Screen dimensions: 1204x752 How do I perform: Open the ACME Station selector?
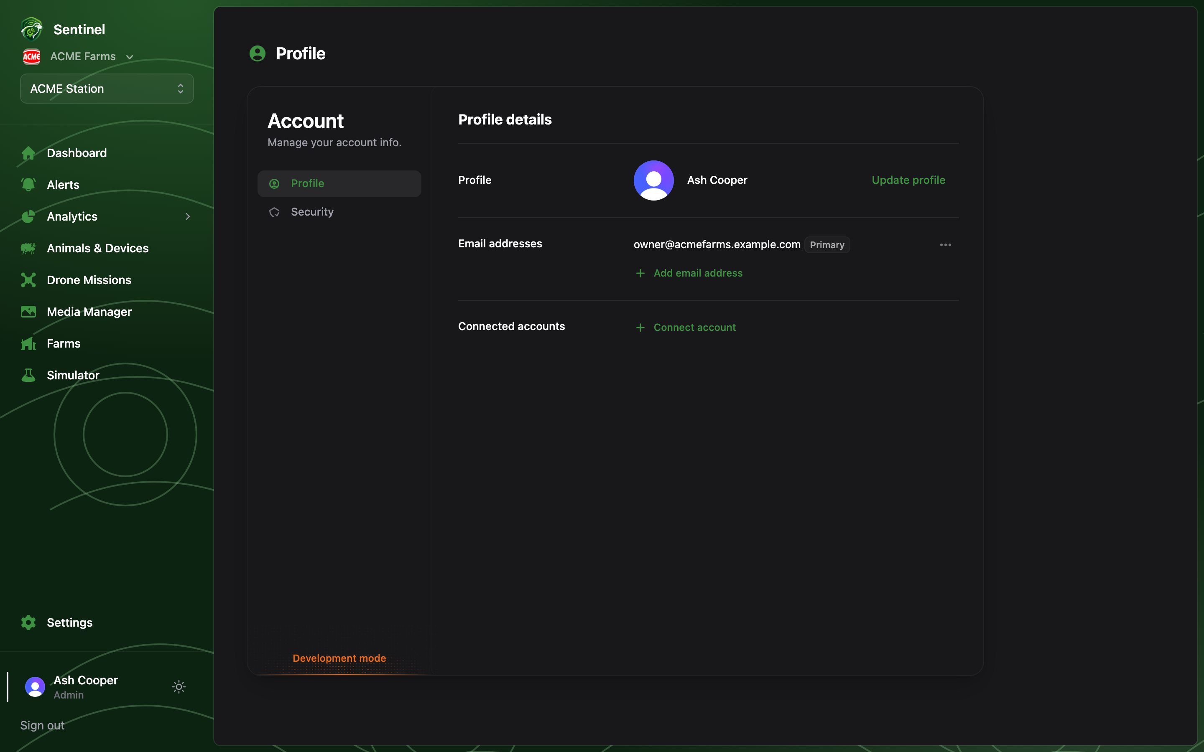coord(107,89)
